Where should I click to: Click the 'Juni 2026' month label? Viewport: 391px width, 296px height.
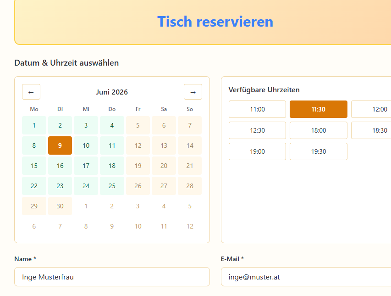(112, 92)
